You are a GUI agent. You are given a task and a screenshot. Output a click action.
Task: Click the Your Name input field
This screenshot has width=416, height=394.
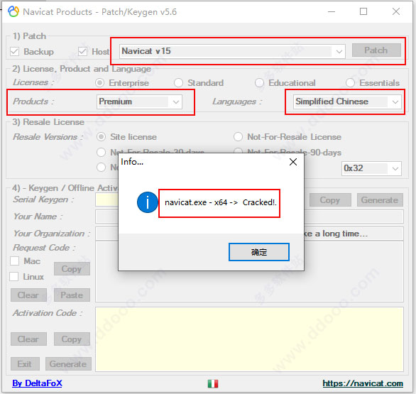click(106, 217)
